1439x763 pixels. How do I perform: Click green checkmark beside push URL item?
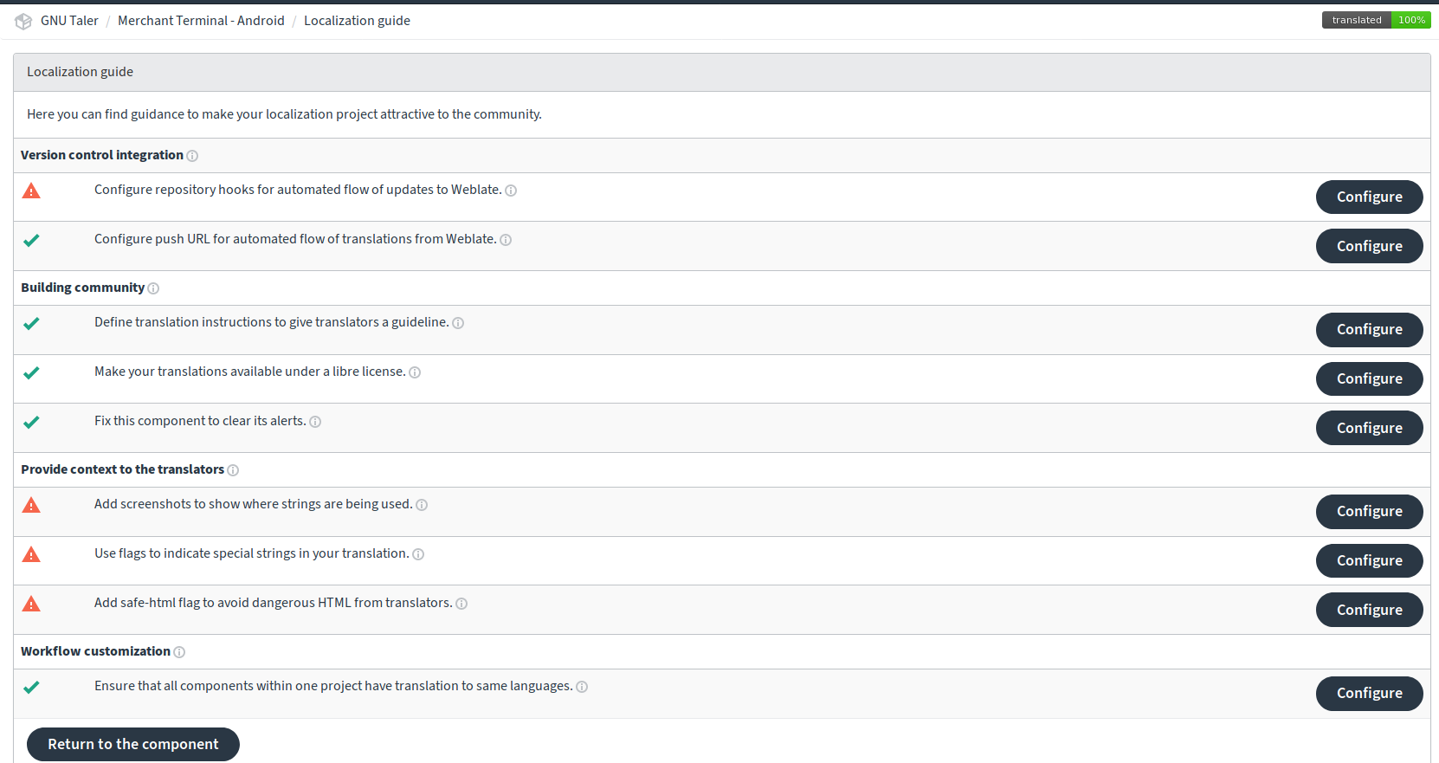[x=31, y=240]
